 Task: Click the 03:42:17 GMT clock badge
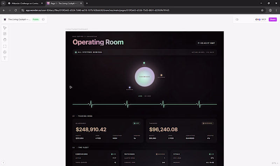coord(206,43)
